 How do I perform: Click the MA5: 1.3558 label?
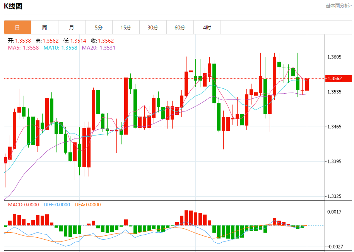point(24,48)
